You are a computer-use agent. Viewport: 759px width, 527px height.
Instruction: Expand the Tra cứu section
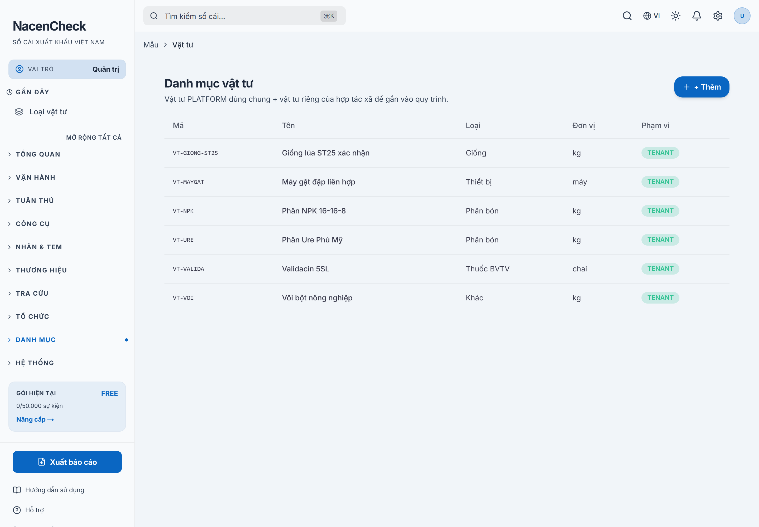[67, 293]
